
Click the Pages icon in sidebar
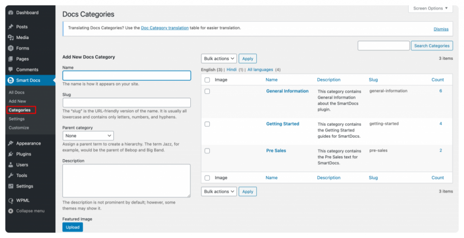click(11, 59)
